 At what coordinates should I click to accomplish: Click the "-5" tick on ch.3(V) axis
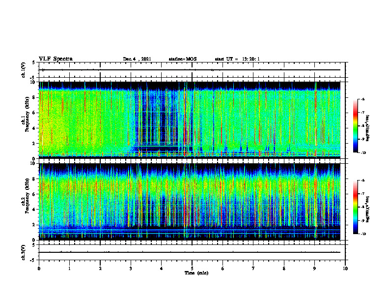click(x=33, y=260)
